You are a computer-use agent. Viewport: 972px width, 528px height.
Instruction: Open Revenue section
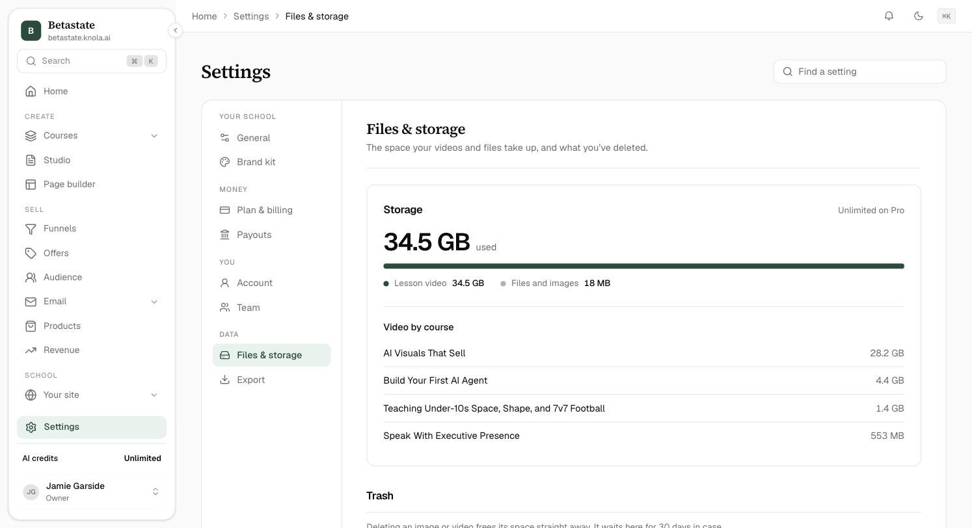click(x=92, y=350)
